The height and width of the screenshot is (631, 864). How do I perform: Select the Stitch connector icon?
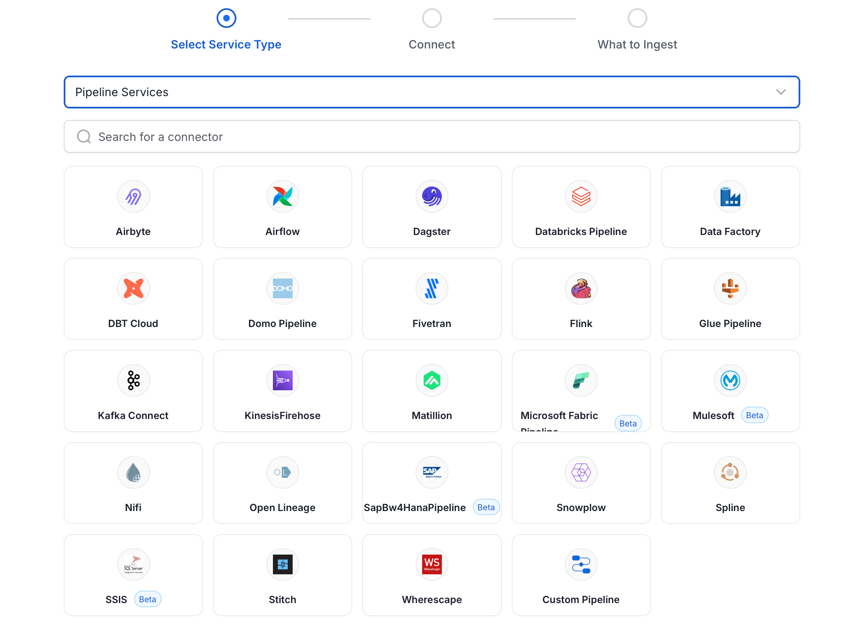point(282,564)
